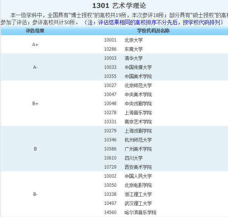Click 中央美术学院 school name
The width and height of the screenshot is (228, 217).
coord(138,95)
